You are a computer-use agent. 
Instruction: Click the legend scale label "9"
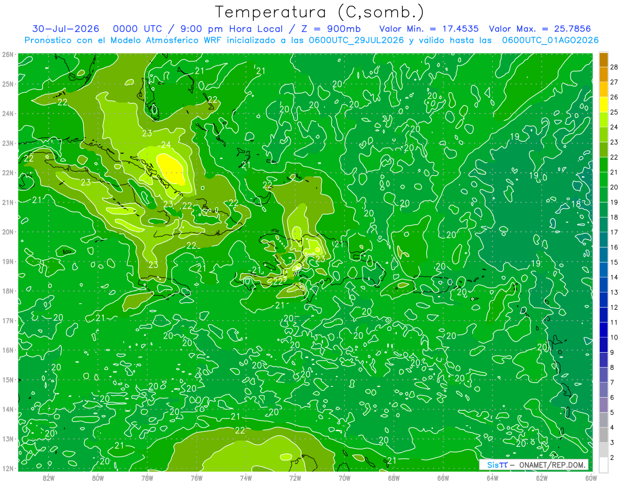click(x=613, y=352)
